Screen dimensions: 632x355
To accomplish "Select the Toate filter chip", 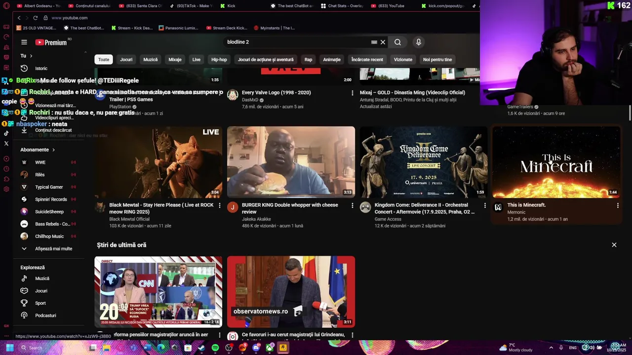I will coord(104,60).
